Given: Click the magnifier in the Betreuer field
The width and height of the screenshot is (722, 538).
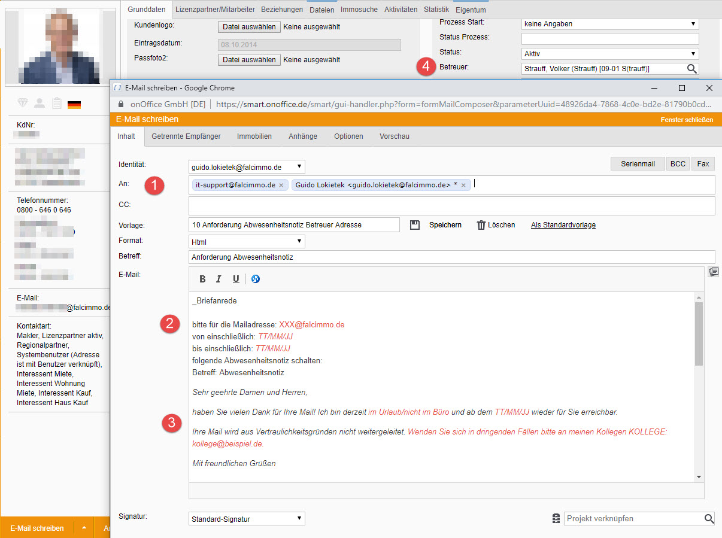Looking at the screenshot, I should click(x=692, y=69).
